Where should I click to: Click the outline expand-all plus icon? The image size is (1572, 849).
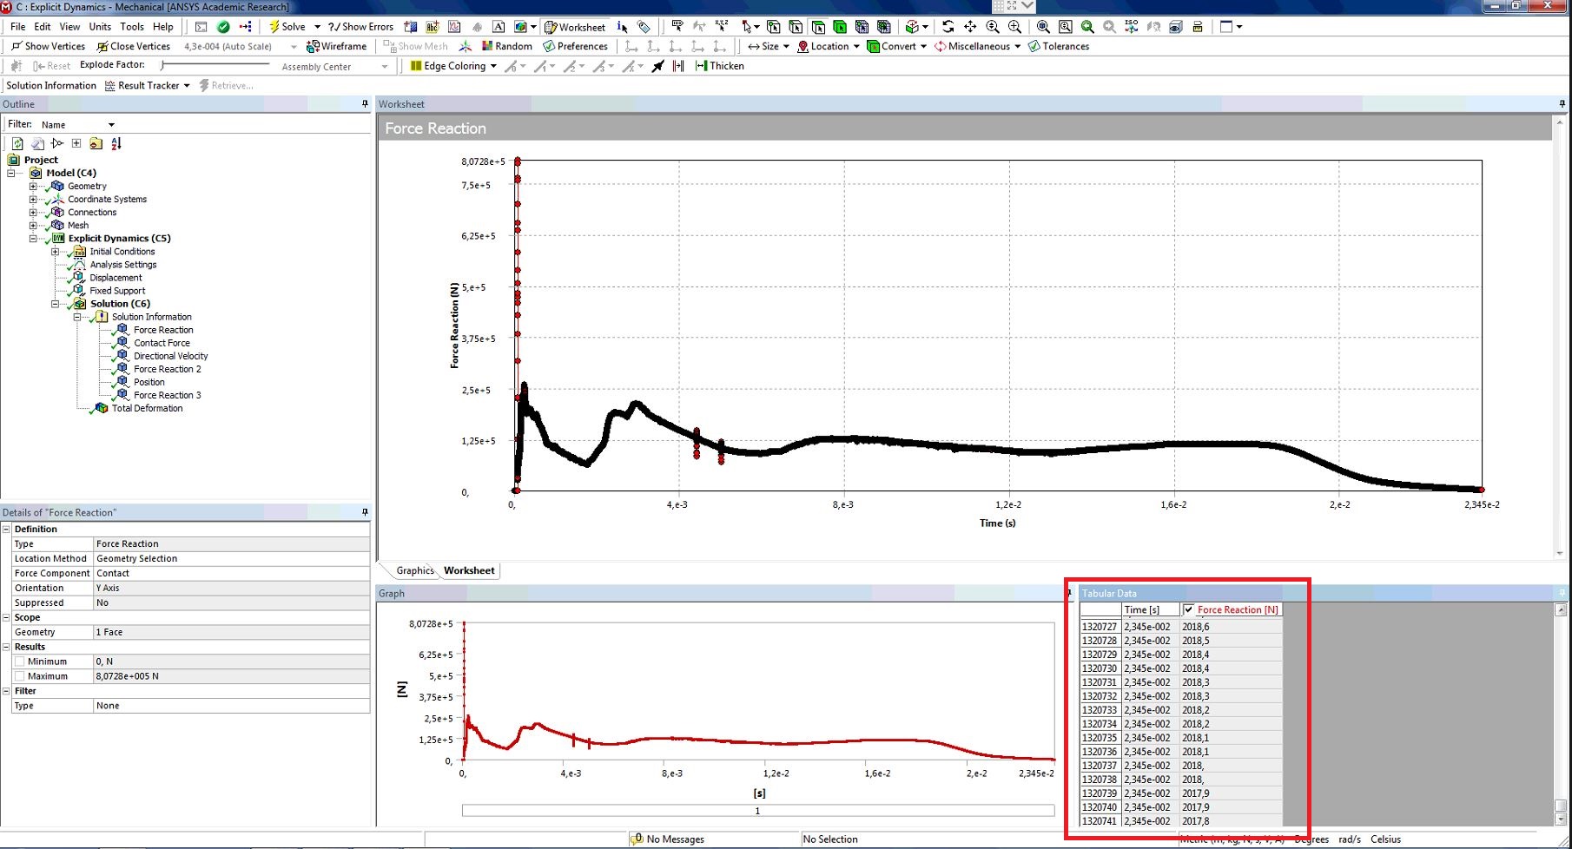pos(76,143)
